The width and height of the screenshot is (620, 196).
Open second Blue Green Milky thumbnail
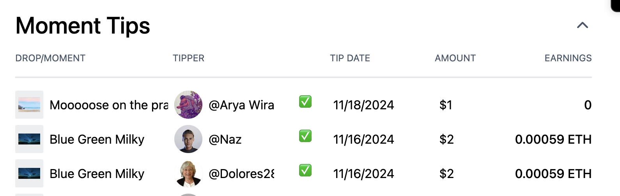(29, 173)
